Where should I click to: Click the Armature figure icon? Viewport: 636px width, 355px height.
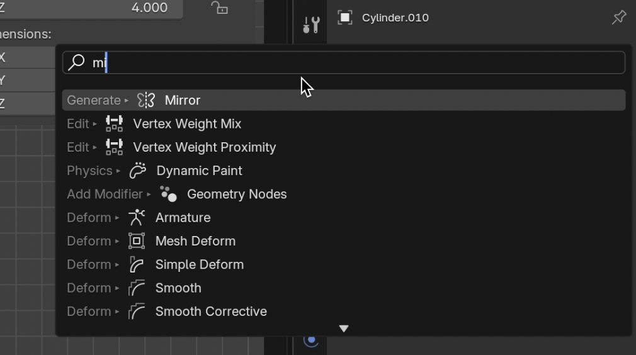click(x=137, y=218)
